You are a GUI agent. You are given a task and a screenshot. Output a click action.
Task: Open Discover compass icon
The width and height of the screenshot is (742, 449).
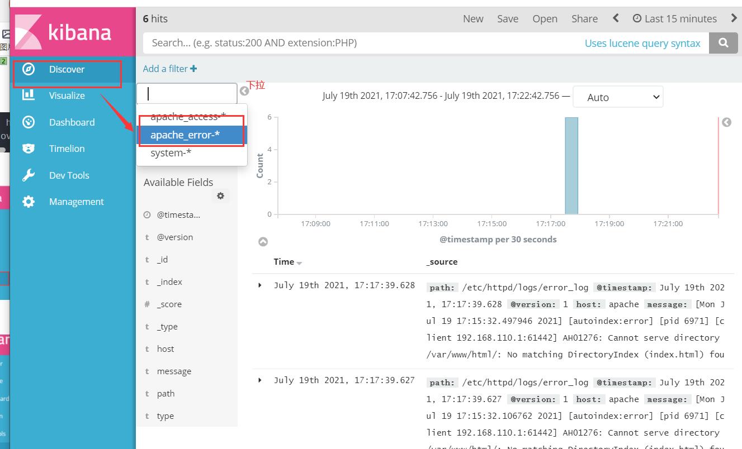(29, 69)
